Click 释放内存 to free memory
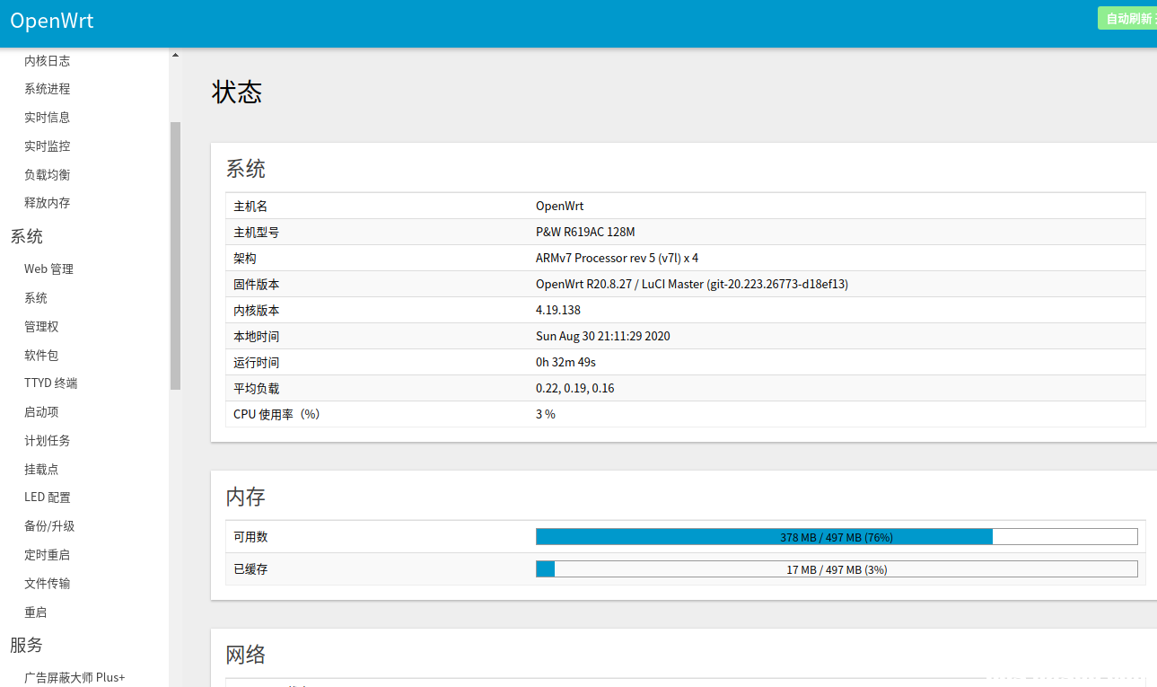Screen dimensions: 1157x687 click(x=47, y=203)
